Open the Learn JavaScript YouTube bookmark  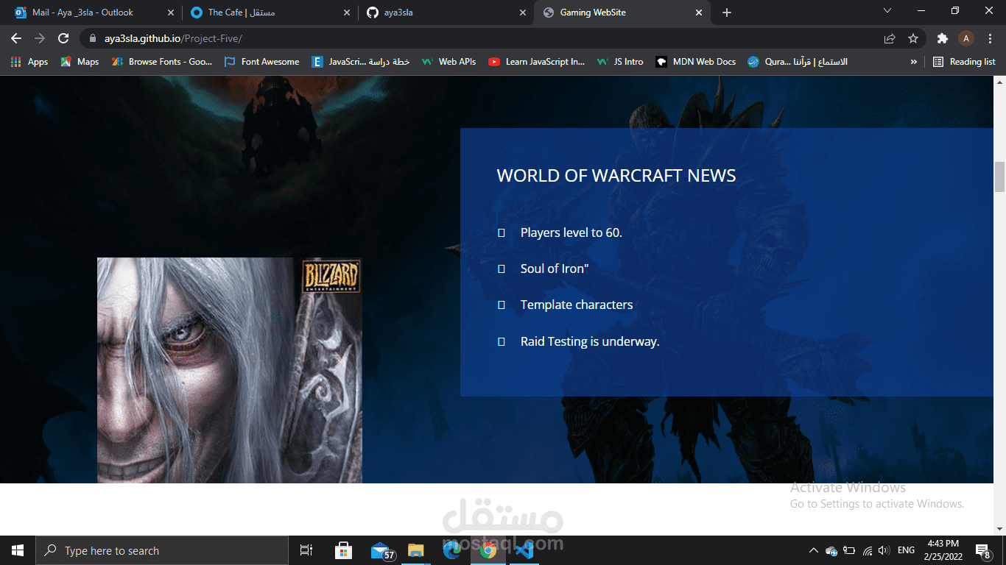coord(536,62)
